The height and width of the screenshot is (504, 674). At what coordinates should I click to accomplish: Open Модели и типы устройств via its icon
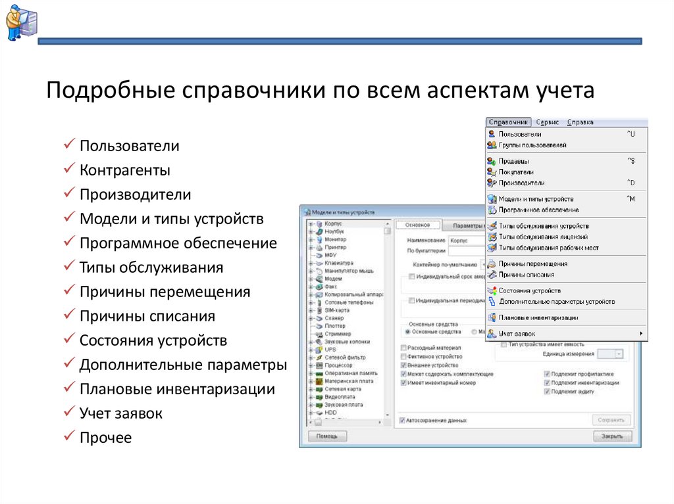492,199
